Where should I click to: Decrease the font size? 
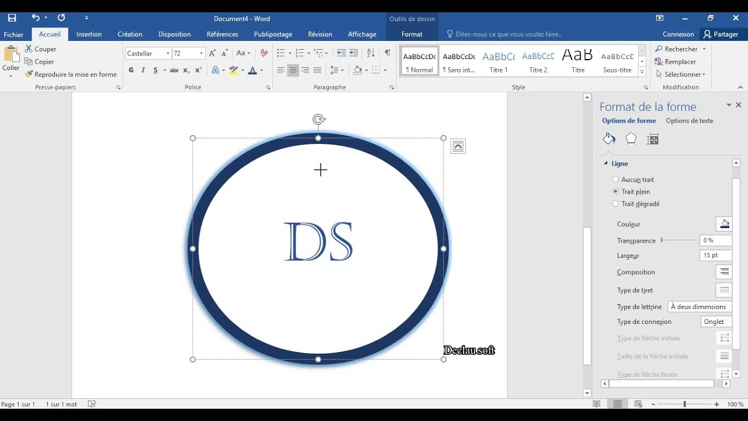[224, 53]
